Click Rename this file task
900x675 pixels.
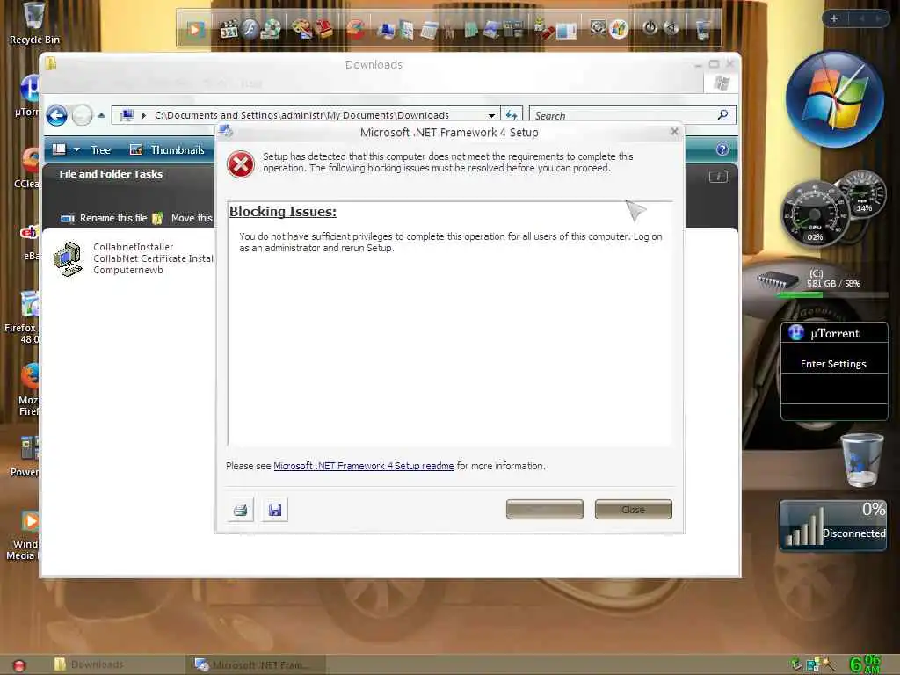coord(104,218)
